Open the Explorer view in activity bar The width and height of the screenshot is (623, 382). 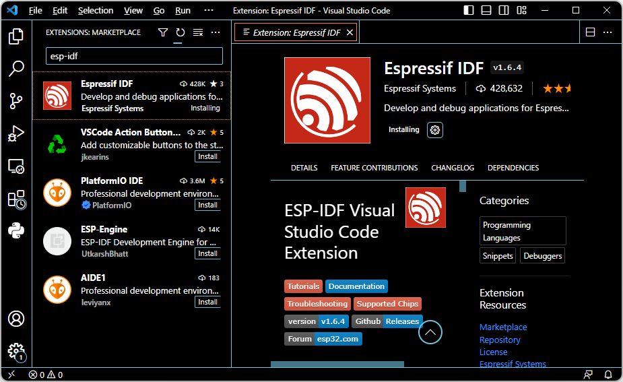tap(16, 36)
